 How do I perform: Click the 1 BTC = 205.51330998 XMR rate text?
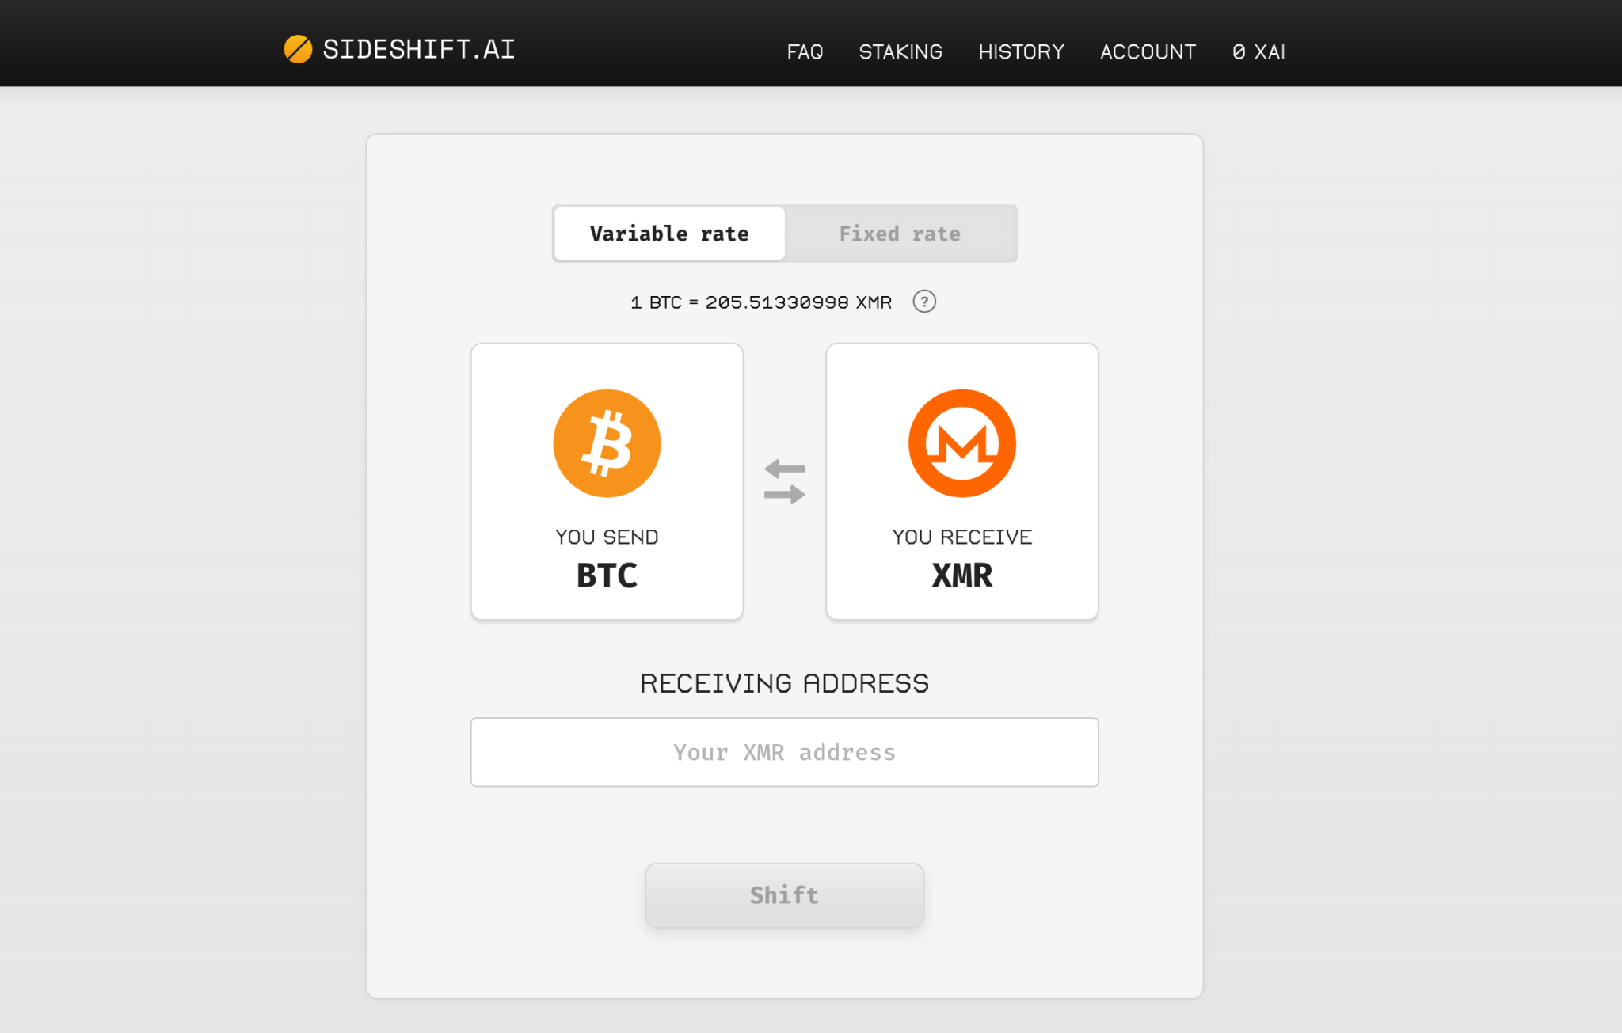pos(761,302)
